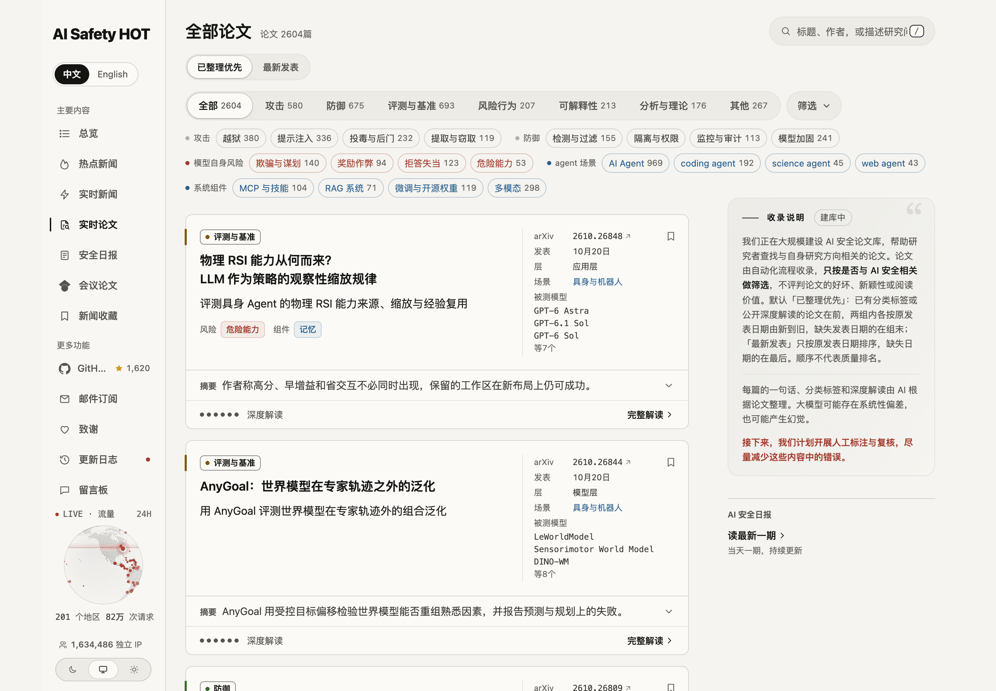996x691 pixels.
Task: Expand the 摘要 of 物理 RSI paper
Action: coord(437,386)
